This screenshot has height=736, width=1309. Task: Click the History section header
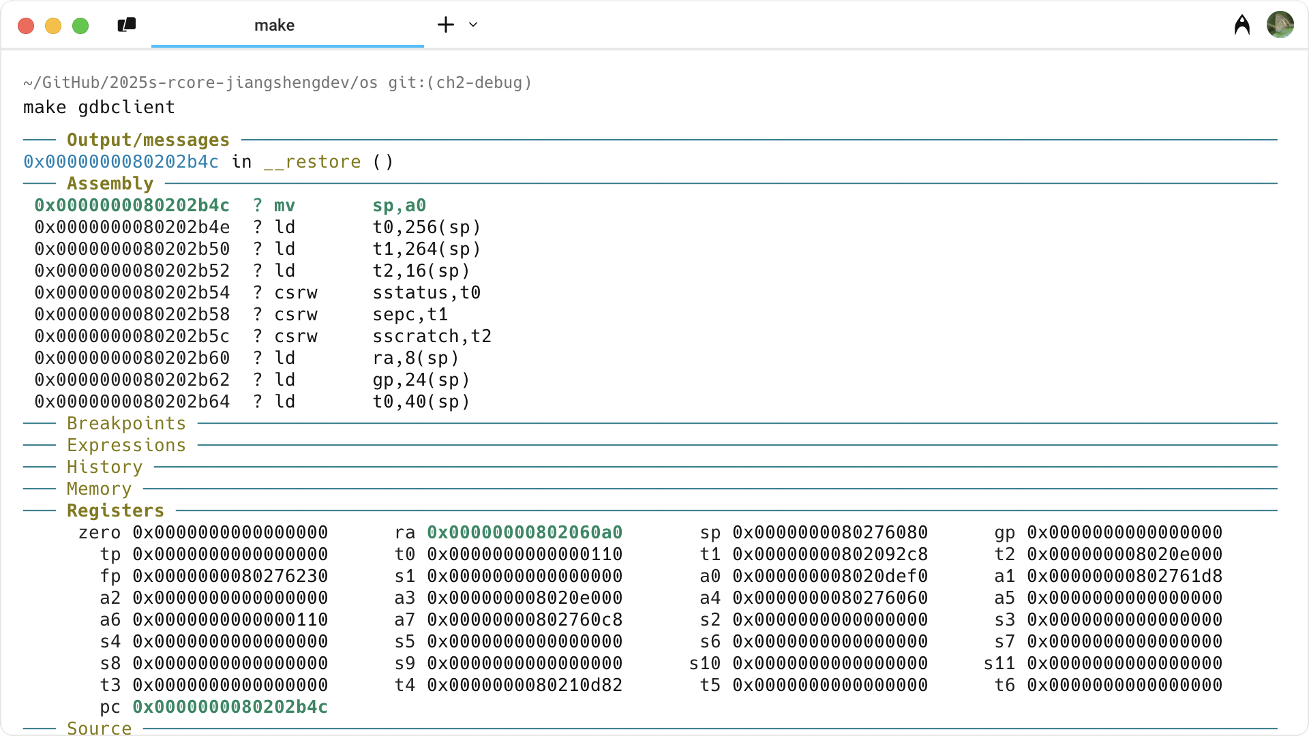point(104,467)
